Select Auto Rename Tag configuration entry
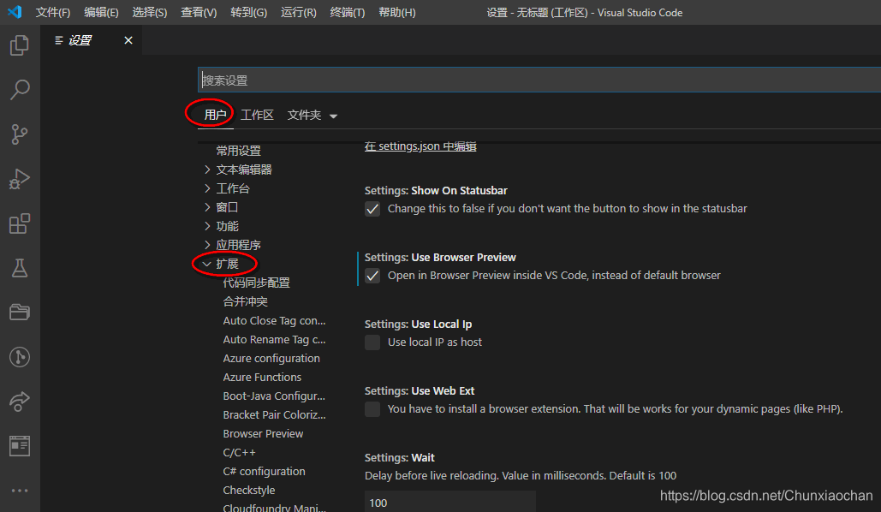 click(x=274, y=339)
